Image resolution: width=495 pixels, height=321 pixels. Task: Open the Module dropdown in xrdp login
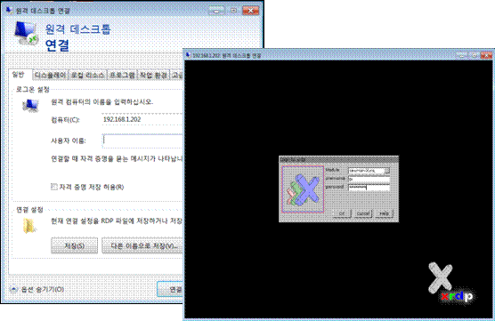387,171
